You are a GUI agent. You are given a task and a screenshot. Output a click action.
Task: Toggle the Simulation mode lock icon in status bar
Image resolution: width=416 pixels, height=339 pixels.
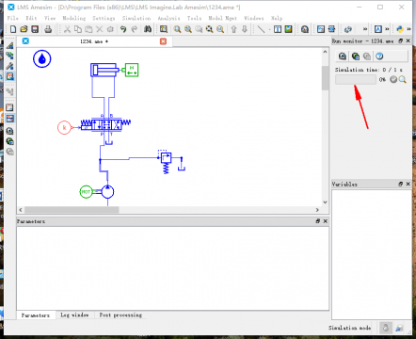click(x=386, y=328)
